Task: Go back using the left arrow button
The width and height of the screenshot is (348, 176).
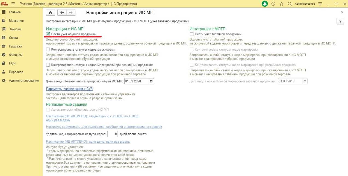Action: (x=62, y=13)
